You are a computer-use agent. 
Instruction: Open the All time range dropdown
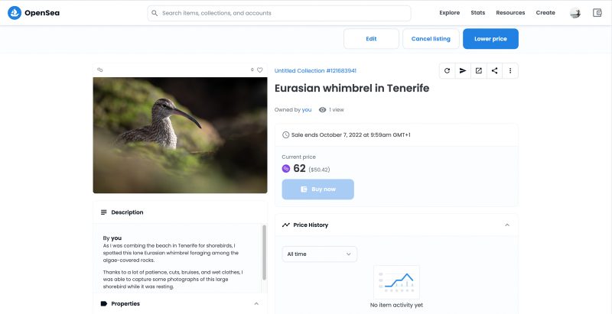[319, 254]
